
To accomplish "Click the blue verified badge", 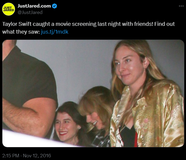I will tap(55, 6).
